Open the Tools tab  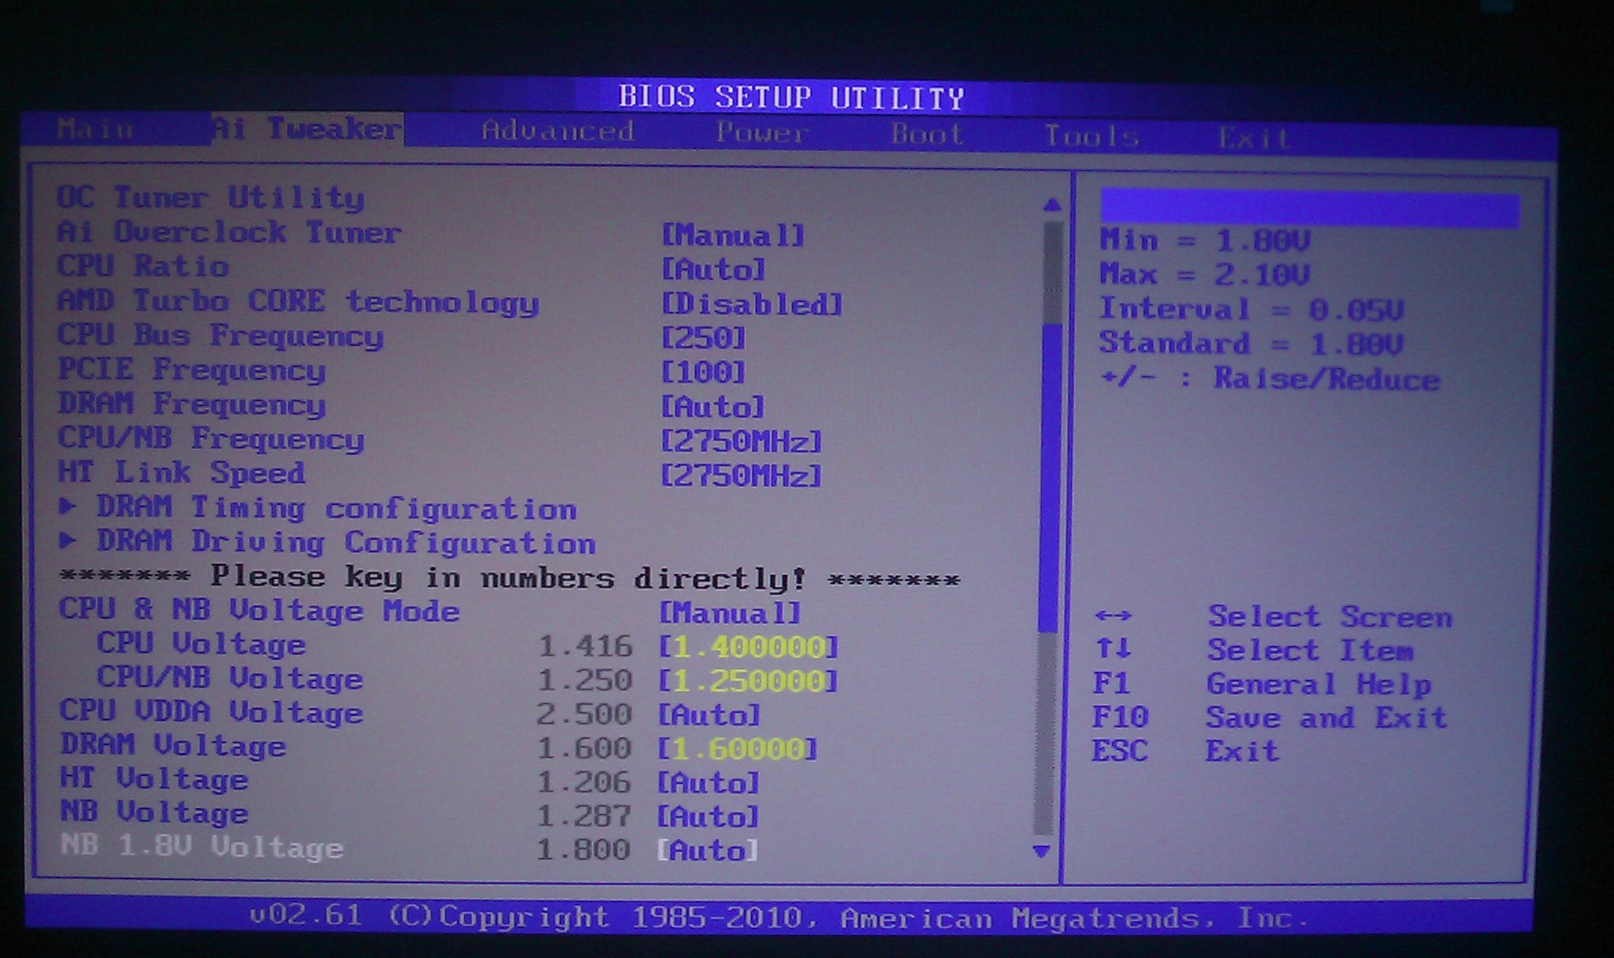pyautogui.click(x=1091, y=136)
